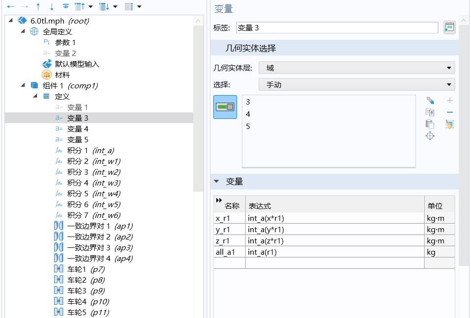
Task: Open the 几何实体层 dropdown showing 域
Action: point(356,68)
